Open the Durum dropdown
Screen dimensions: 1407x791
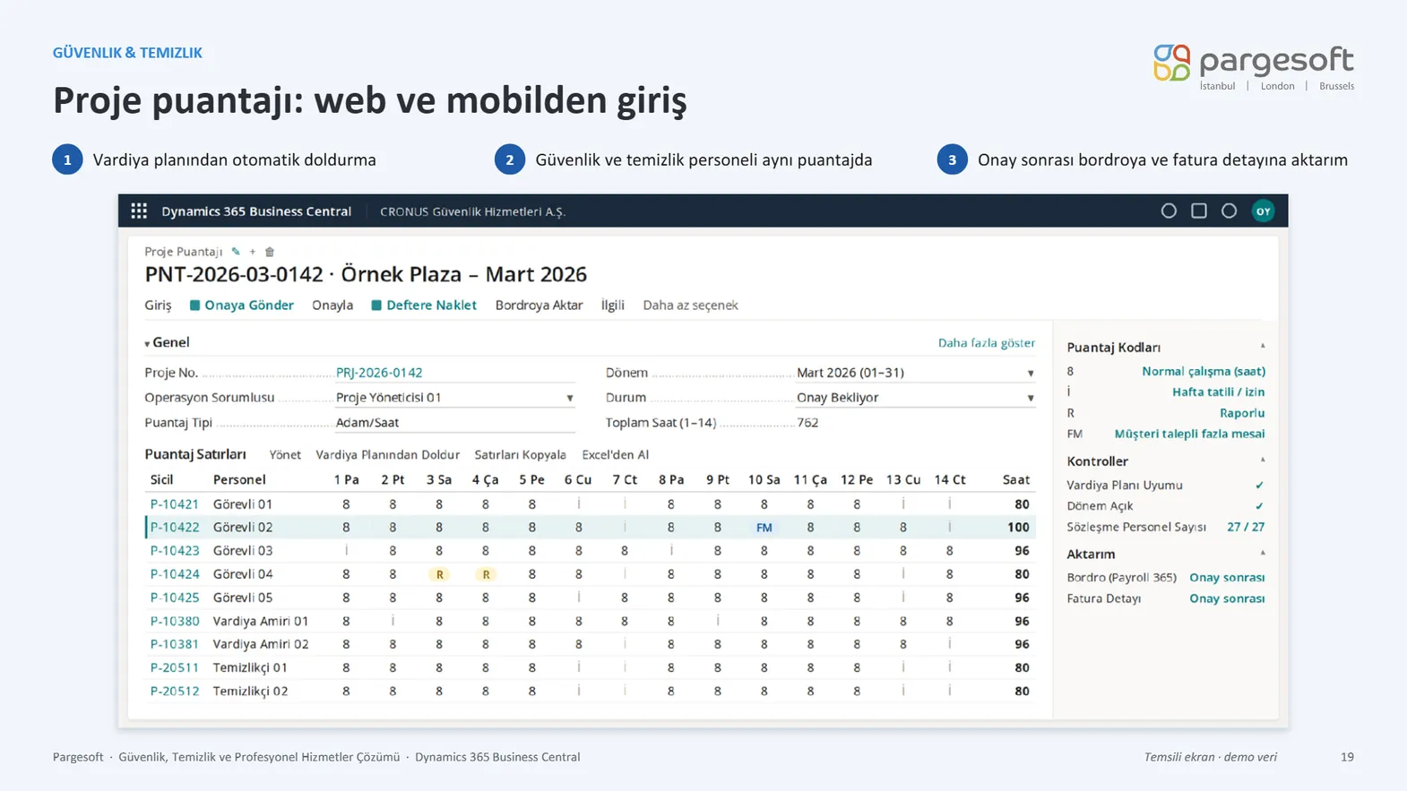tap(1030, 398)
